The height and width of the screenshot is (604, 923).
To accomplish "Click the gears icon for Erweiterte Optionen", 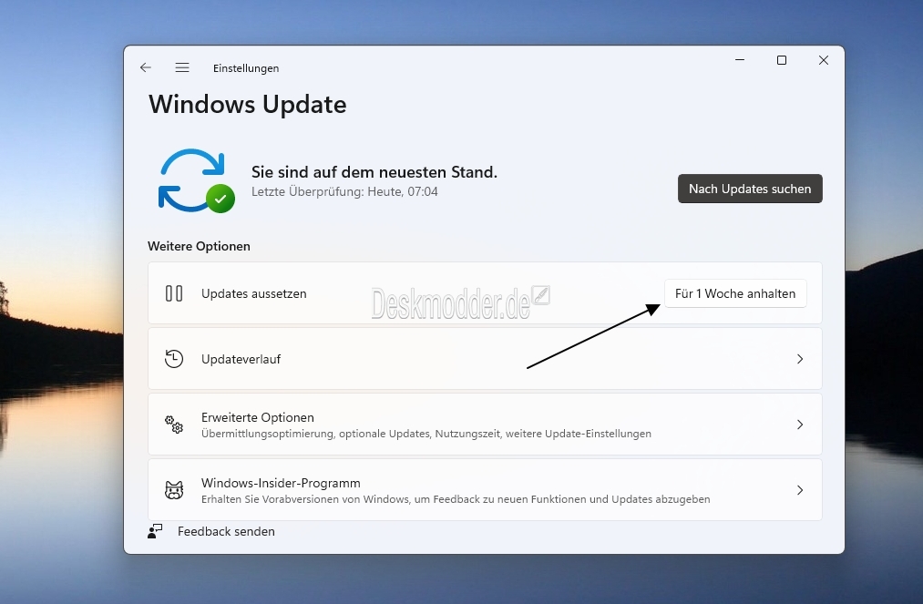I will [x=174, y=425].
